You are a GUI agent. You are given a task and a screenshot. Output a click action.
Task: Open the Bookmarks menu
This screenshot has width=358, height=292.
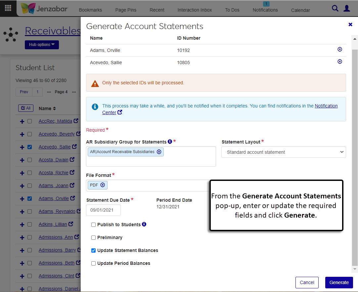click(x=90, y=10)
